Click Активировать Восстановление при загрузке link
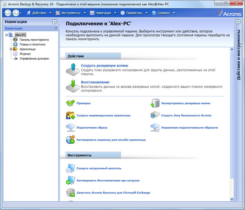Image resolution: width=245 pixels, height=210 pixels. click(108, 180)
